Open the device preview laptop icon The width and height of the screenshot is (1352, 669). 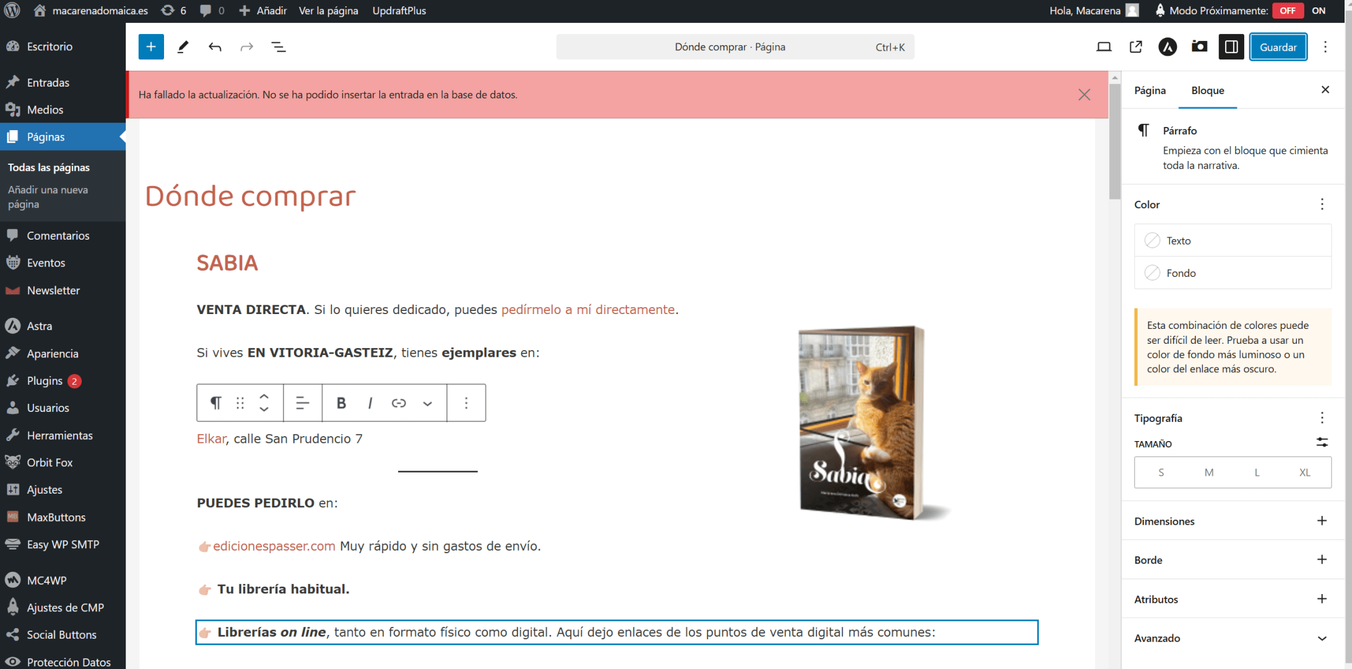pos(1104,47)
